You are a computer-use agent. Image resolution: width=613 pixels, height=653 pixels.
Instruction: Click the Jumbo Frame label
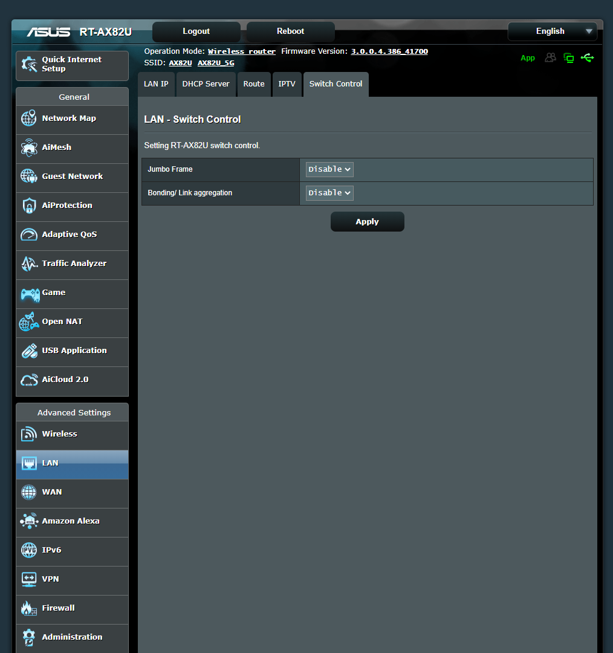click(170, 169)
